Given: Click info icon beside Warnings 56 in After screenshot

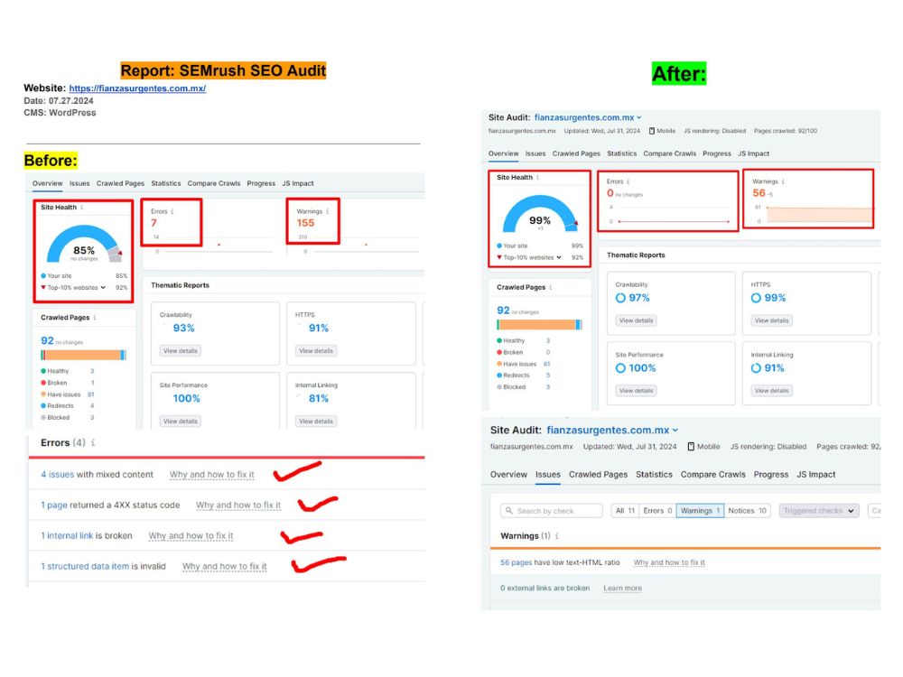Looking at the screenshot, I should pyautogui.click(x=783, y=181).
